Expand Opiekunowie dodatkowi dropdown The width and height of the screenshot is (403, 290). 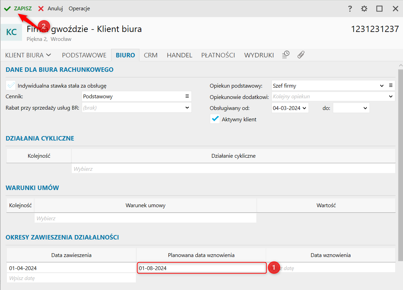[x=391, y=97]
